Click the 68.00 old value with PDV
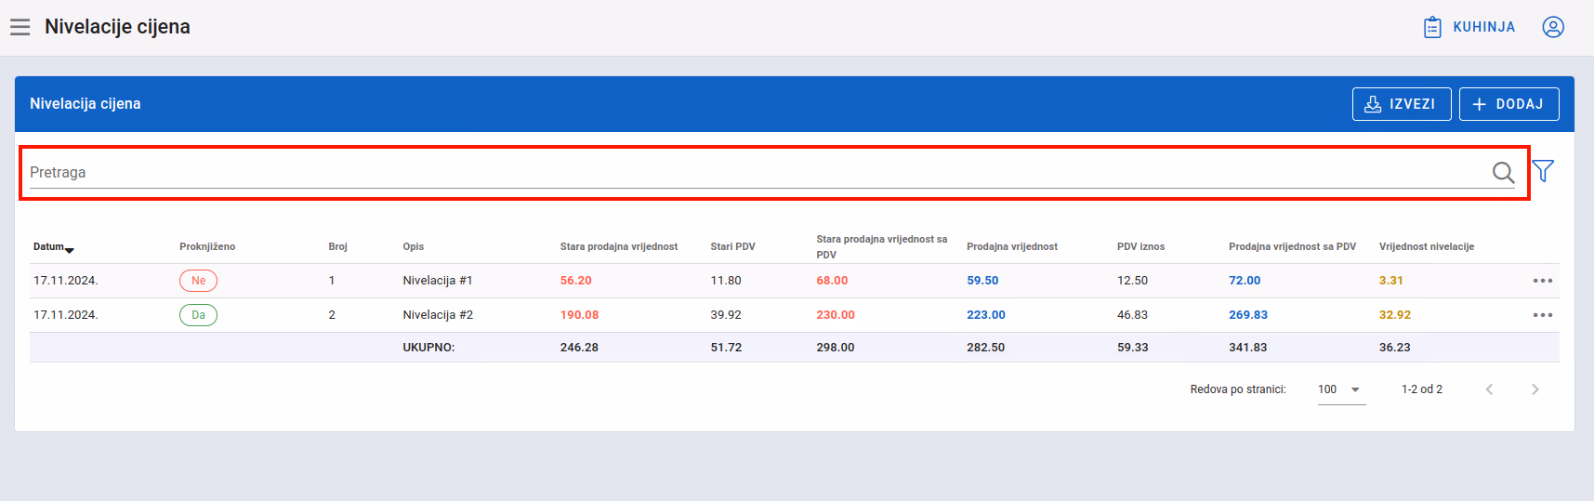 coord(832,281)
